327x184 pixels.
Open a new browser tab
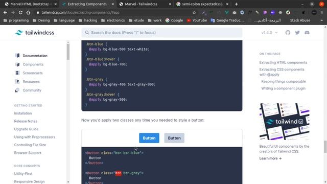236,4
